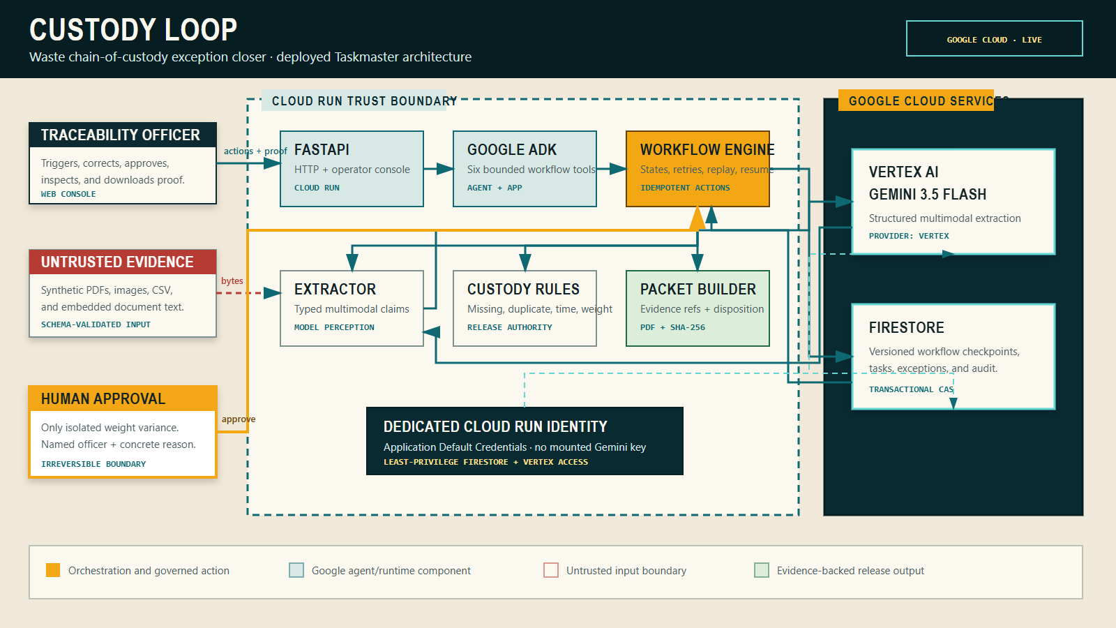The image size is (1116, 628).
Task: Click the 'Evidence refs + disposition' description
Action: pyautogui.click(x=702, y=309)
